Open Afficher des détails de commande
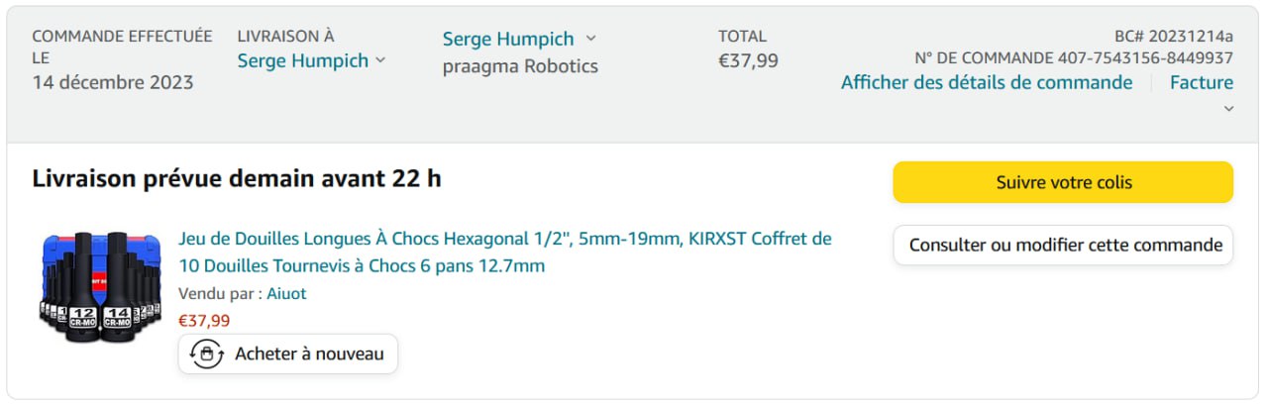The width and height of the screenshot is (1268, 406). (986, 82)
